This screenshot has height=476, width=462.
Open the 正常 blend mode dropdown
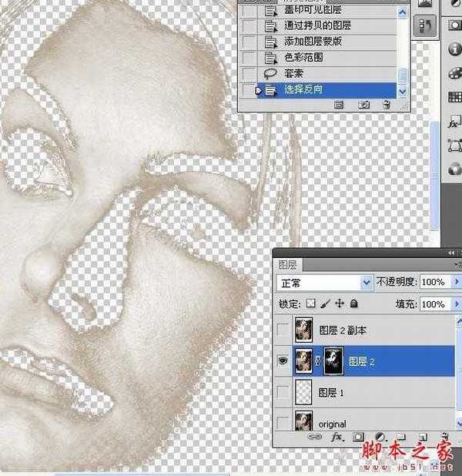tap(324, 283)
